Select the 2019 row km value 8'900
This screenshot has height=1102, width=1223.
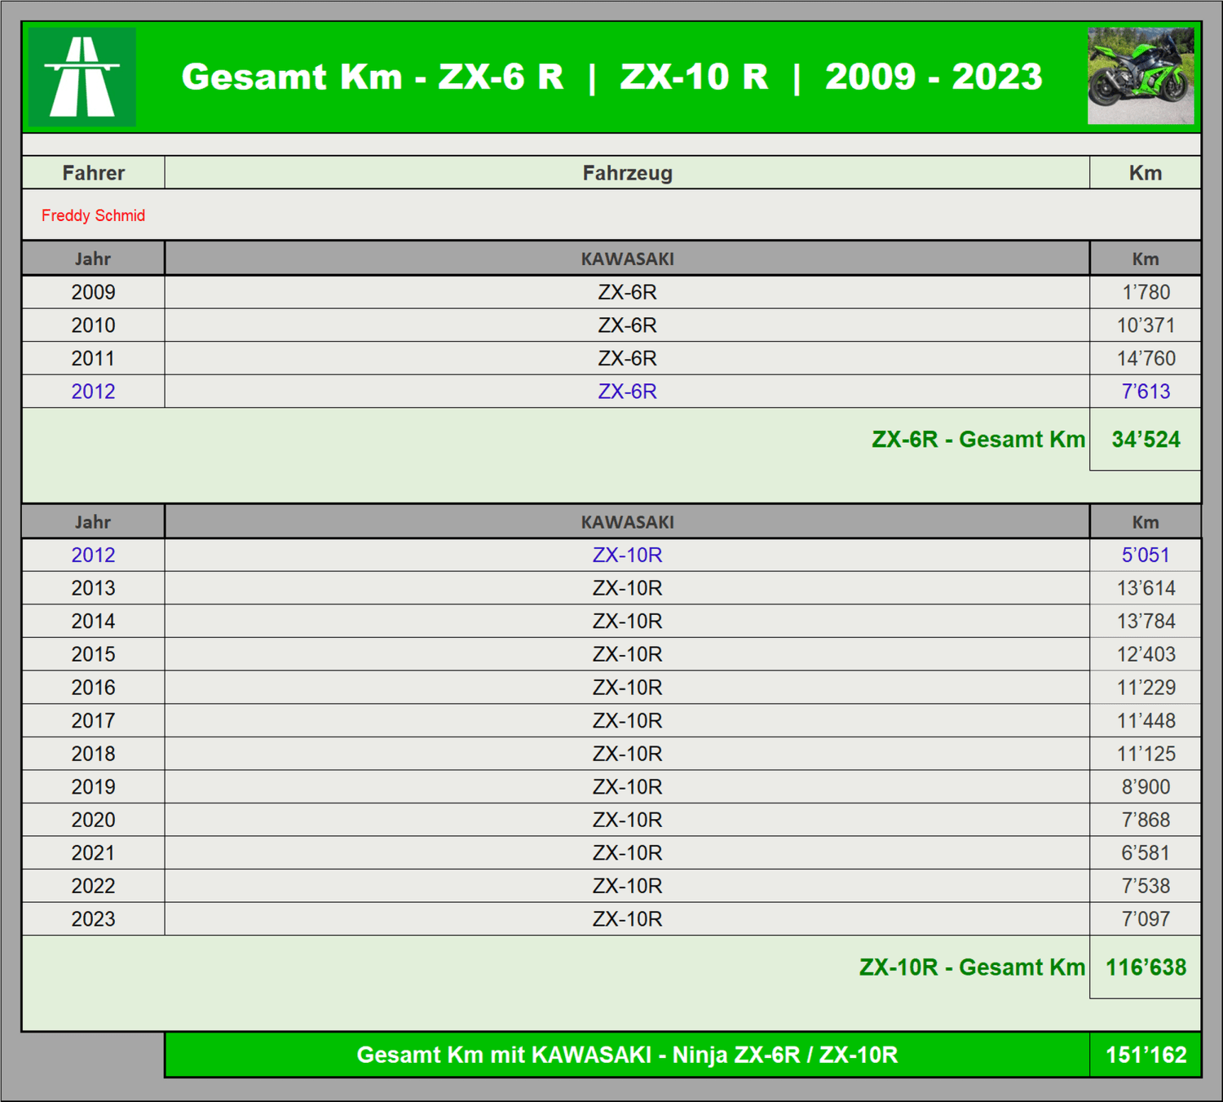[1146, 786]
